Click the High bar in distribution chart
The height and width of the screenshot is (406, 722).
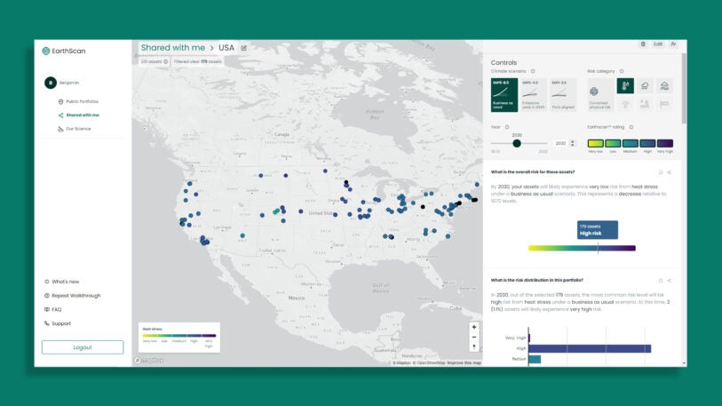590,349
